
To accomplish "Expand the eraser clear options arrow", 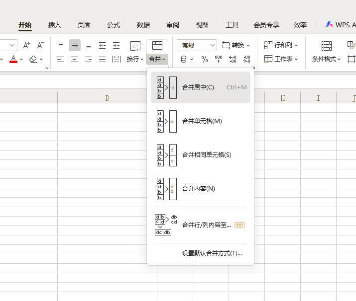I will tap(41, 59).
